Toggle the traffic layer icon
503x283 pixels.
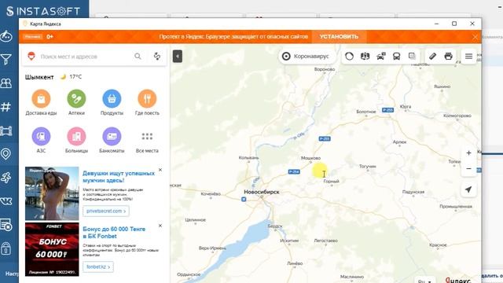[x=349, y=57]
